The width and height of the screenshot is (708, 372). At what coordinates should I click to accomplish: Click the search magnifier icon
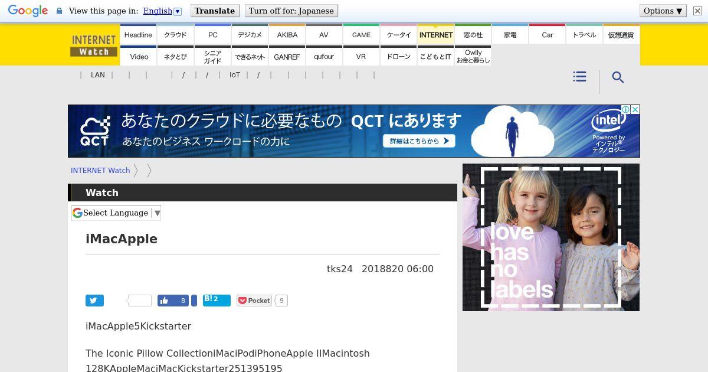click(x=618, y=77)
